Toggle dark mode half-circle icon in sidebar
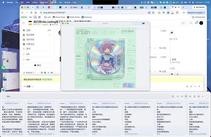Screen dimensions: 211x137 [45, 73]
